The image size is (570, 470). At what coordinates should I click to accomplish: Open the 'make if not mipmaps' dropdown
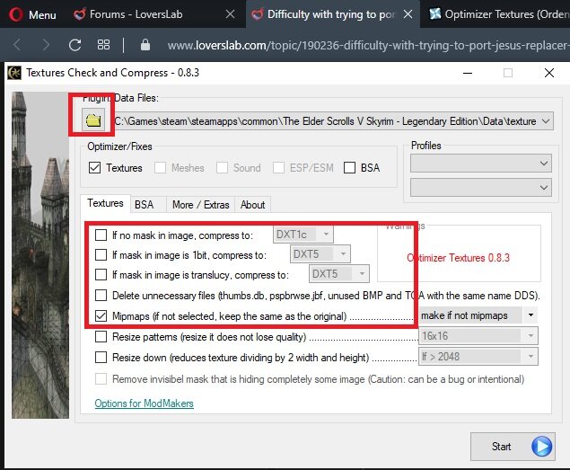coord(478,315)
